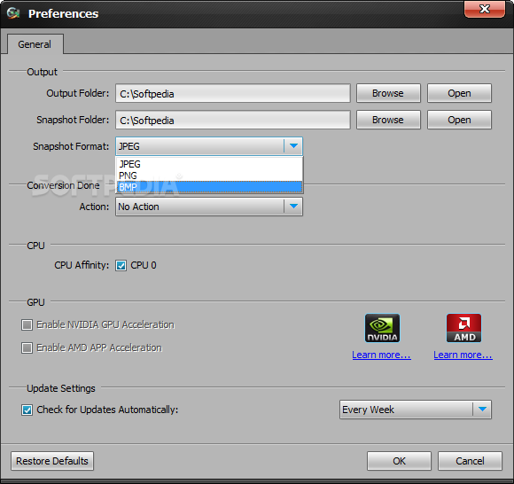Switch to the General tab

pos(35,44)
